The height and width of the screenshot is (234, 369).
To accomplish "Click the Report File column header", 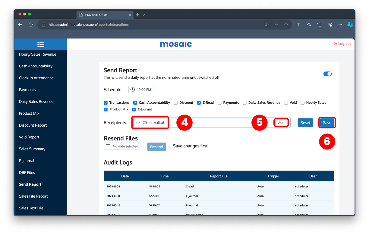I will click(219, 176).
